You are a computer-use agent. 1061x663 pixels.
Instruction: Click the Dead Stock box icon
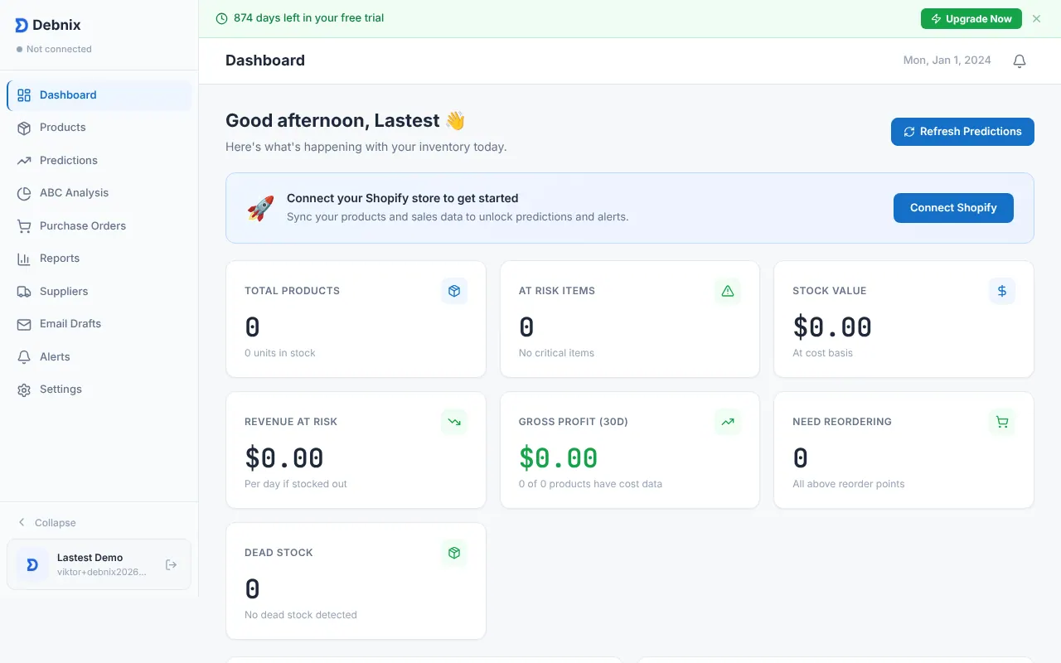pos(454,553)
